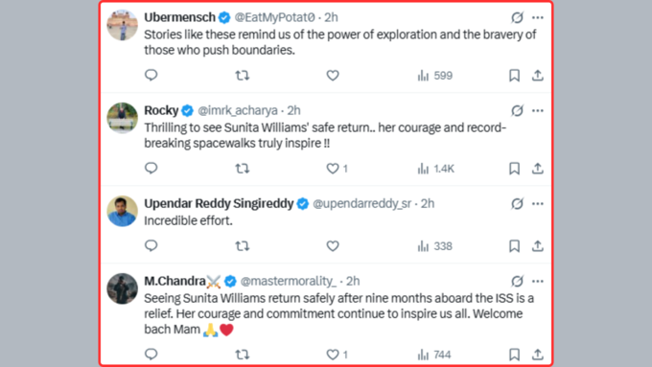View 1.4K view count on Rocky's tweet

click(435, 169)
